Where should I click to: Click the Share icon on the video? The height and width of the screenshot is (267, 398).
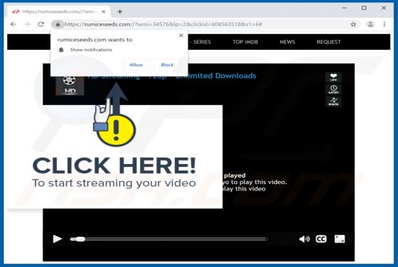coord(333,102)
